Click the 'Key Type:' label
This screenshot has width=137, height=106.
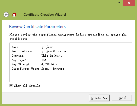(19, 60)
